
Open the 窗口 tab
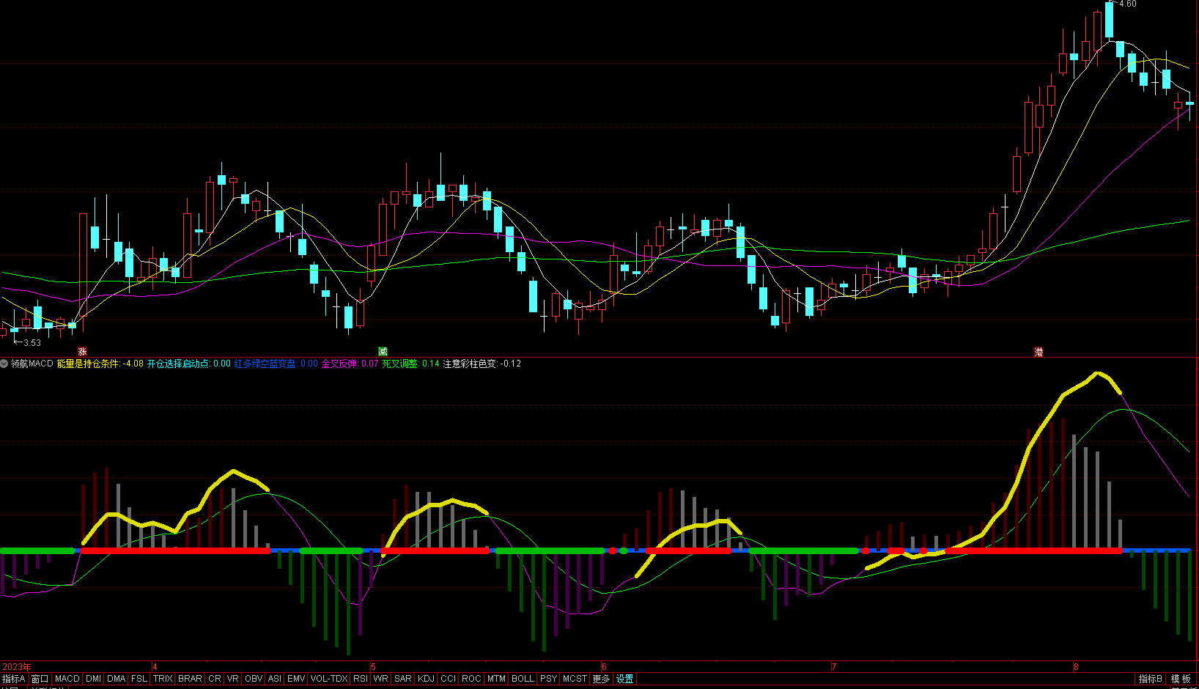(40, 679)
